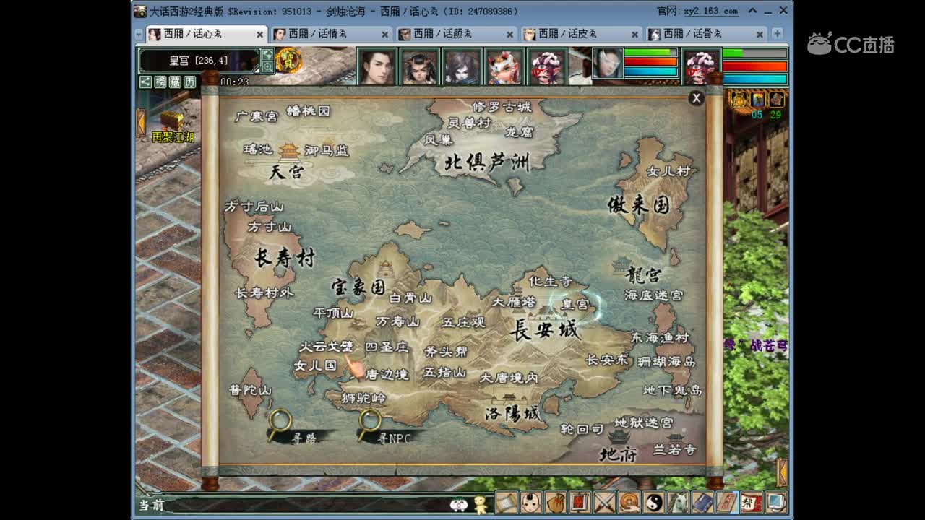Click the yin-yang icon
Viewport: 925px width, 520px height.
[654, 502]
